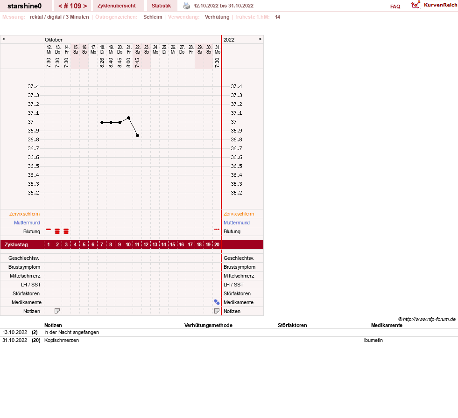Click the Zyklustag row header

tap(16, 244)
